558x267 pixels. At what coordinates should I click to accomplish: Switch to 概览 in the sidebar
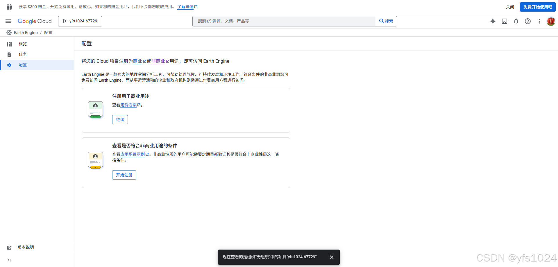[22, 44]
